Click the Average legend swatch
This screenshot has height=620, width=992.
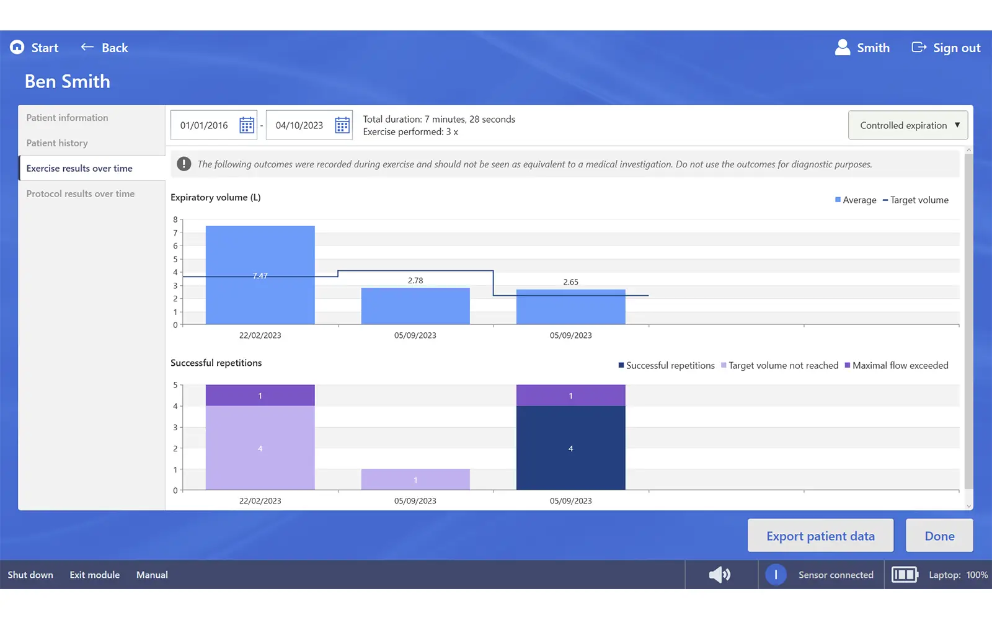coord(838,200)
